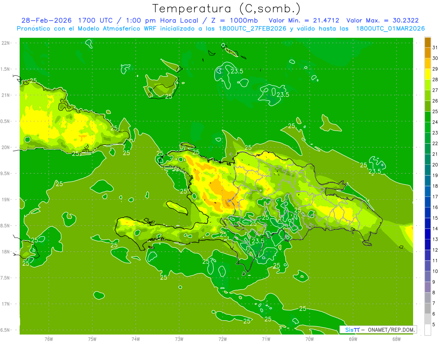Click white colorbar segment below 5
The width and height of the screenshot is (445, 344).
(x=428, y=330)
